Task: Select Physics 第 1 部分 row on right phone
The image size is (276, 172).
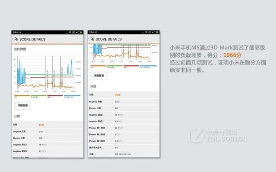Action: (124, 128)
